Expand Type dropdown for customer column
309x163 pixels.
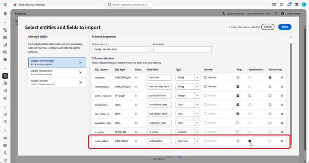tap(197, 77)
